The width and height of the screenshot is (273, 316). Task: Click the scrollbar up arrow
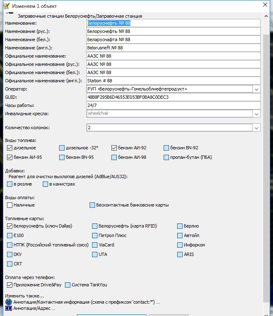[266, 16]
